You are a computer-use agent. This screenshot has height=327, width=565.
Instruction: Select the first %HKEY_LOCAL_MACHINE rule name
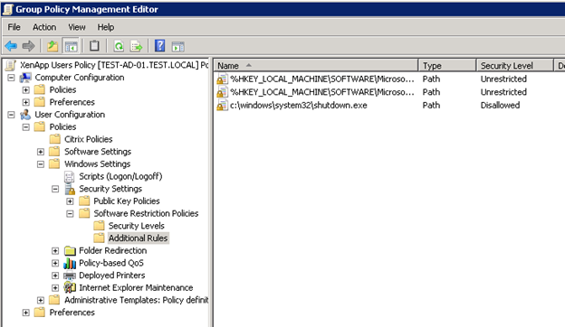click(x=322, y=79)
